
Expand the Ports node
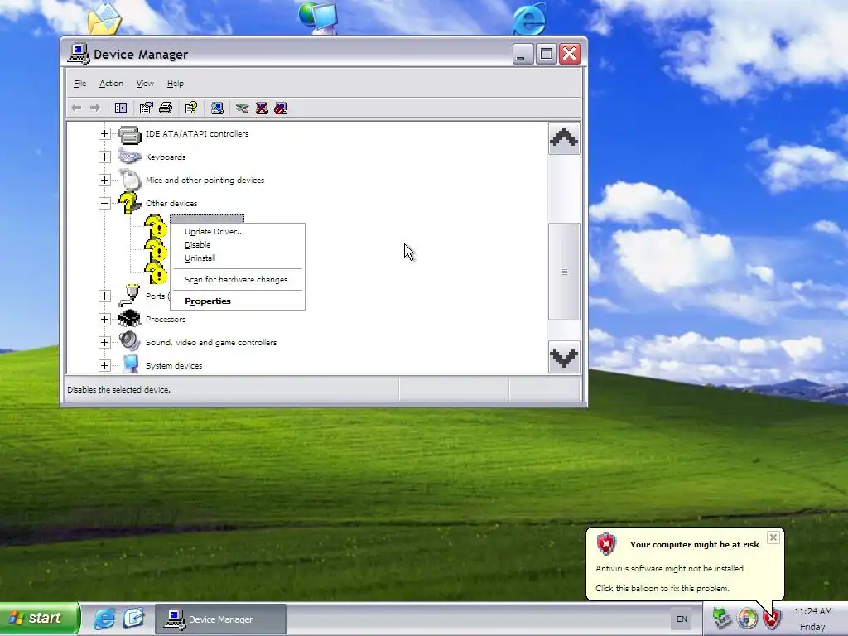(105, 296)
